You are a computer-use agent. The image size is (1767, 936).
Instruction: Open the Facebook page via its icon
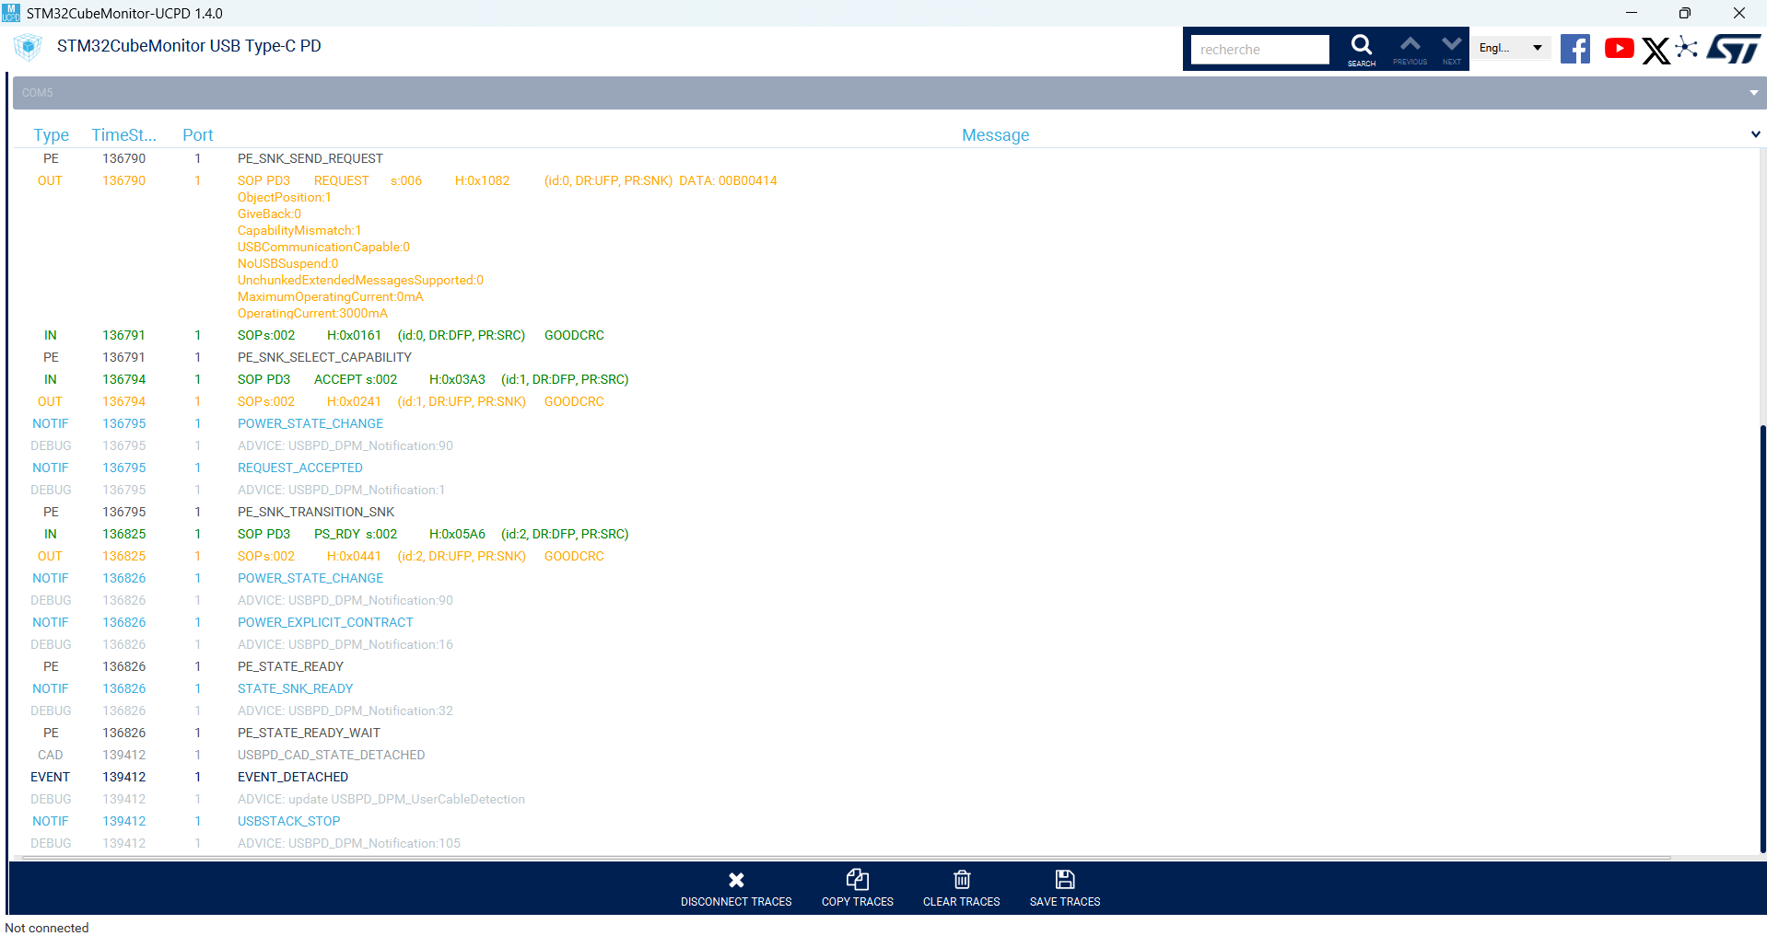click(1574, 49)
